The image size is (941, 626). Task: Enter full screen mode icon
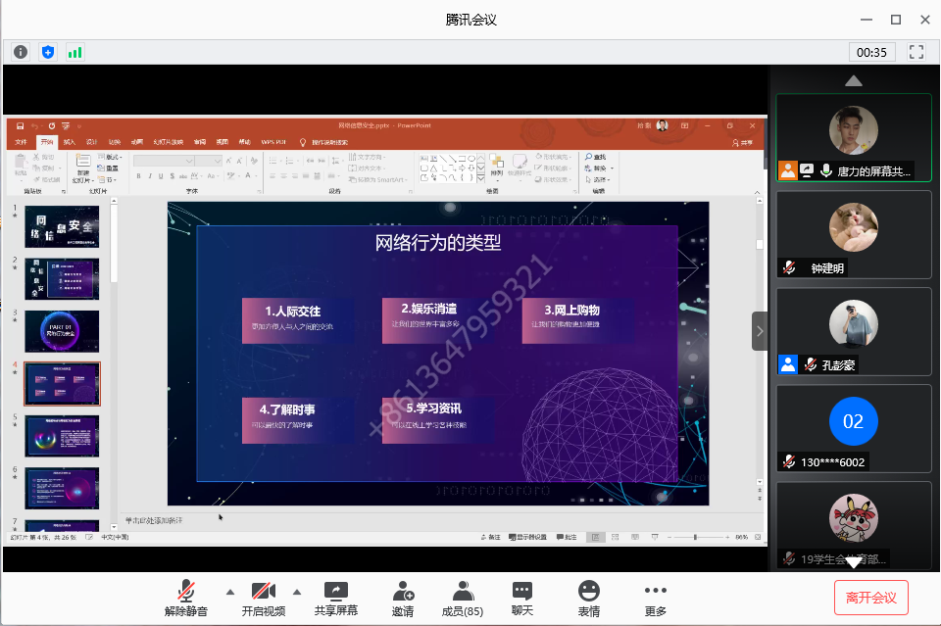[916, 52]
